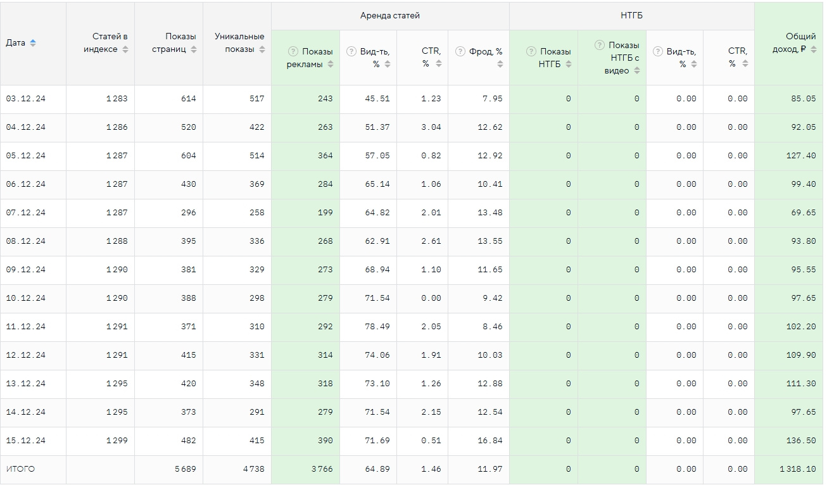The height and width of the screenshot is (485, 827).
Task: Sort by CTR in Аренда статей group
Action: [439, 64]
